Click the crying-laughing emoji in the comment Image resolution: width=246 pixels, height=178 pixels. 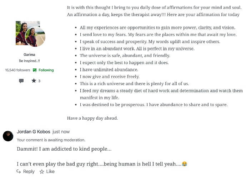coord(185,164)
